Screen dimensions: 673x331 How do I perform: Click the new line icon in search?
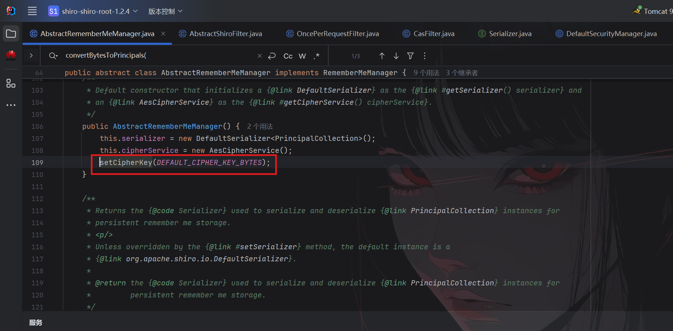point(272,56)
